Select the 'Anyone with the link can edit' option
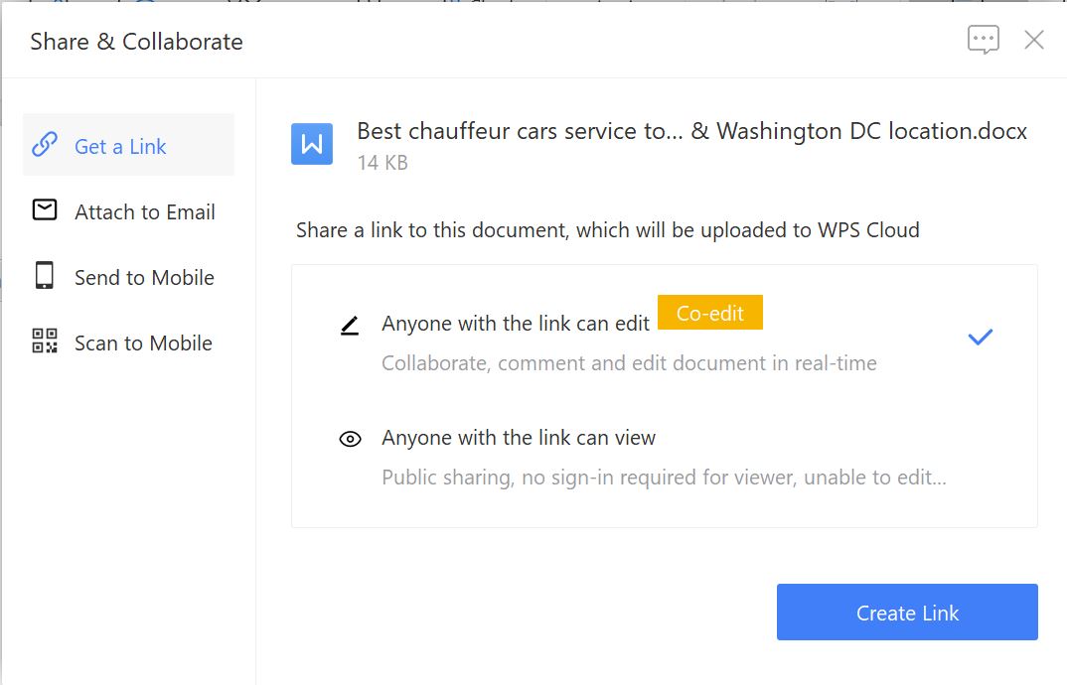The width and height of the screenshot is (1067, 685). 516,323
